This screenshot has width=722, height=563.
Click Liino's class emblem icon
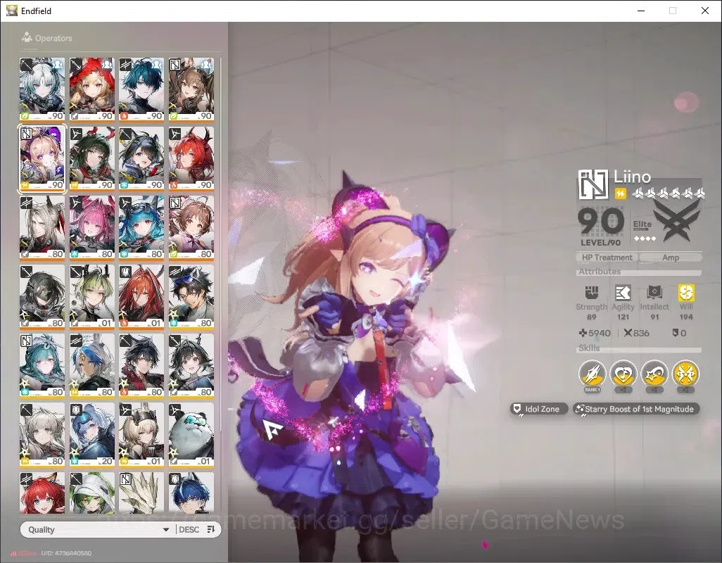tap(593, 184)
